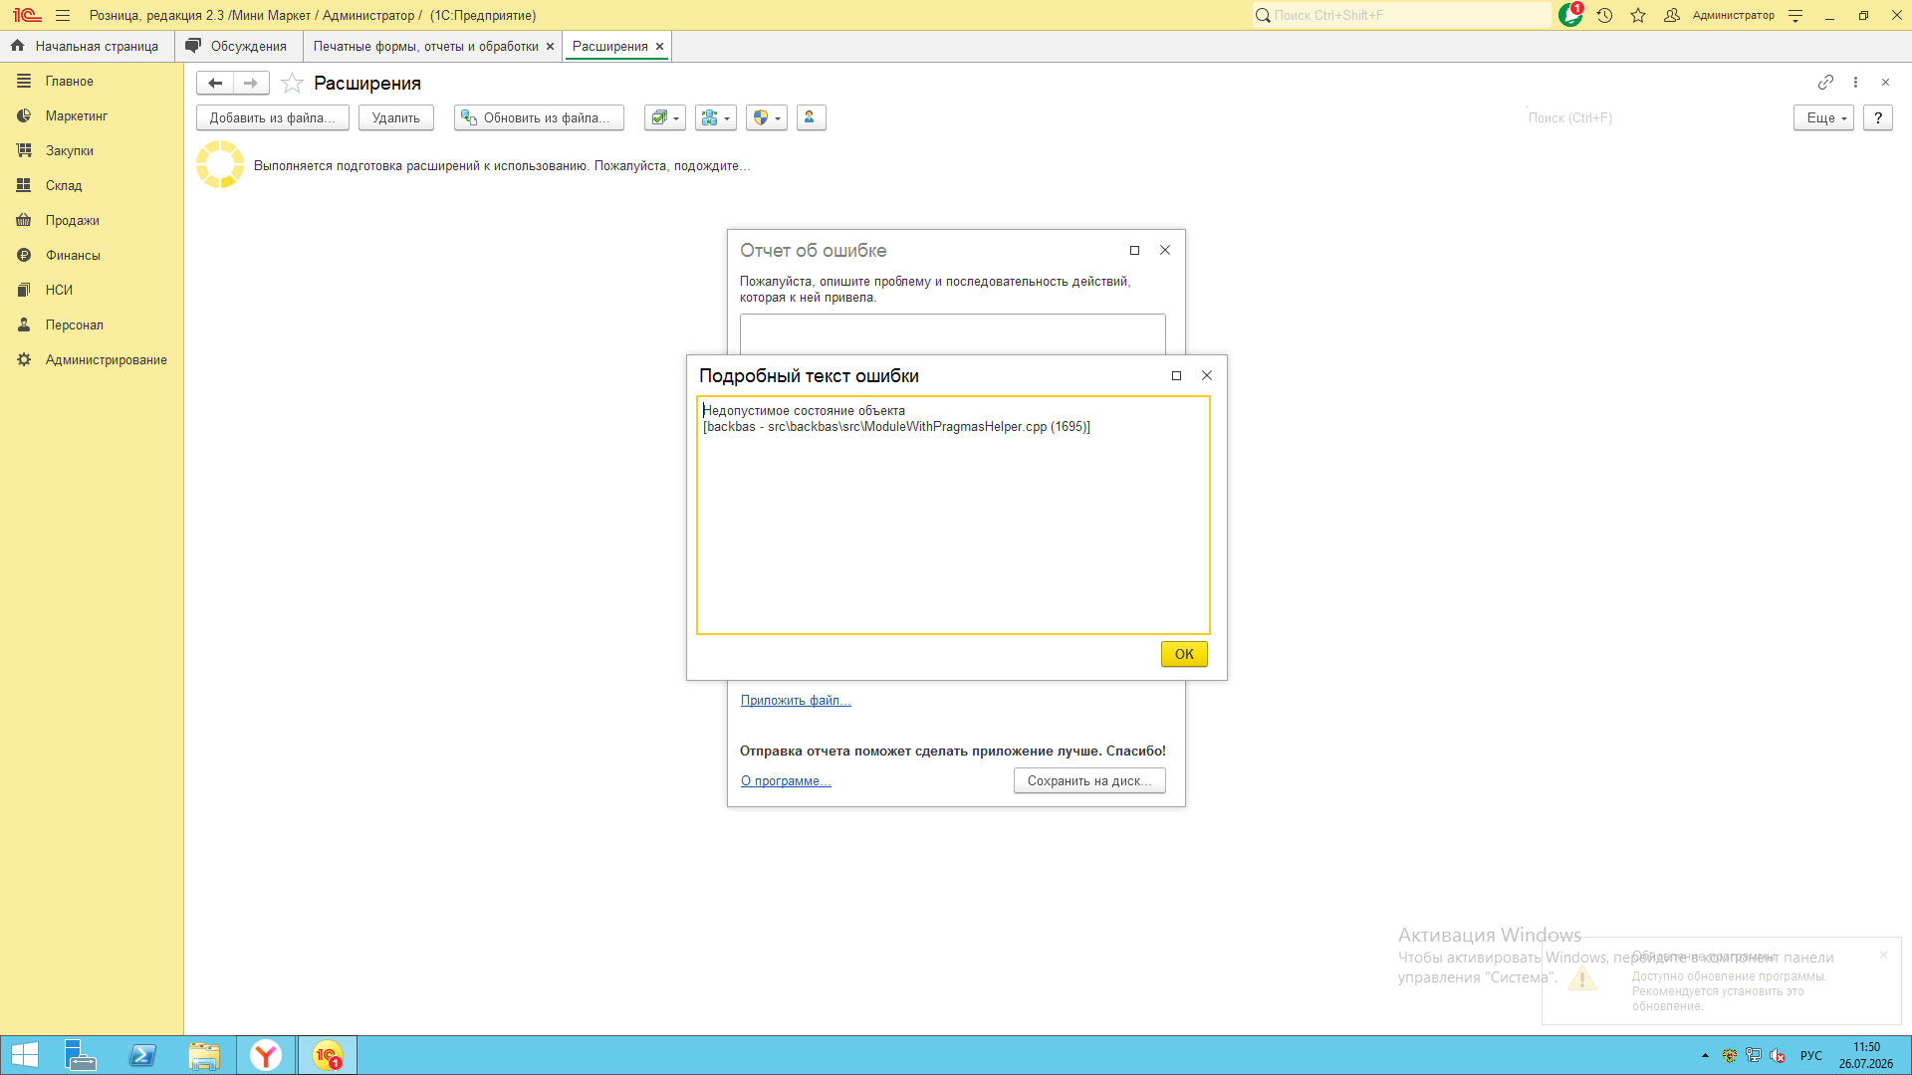Click the user person toolbar icon
Screen dimensions: 1912x1075
tap(811, 117)
